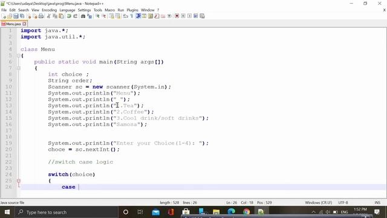
Task: Click the Close file toolbar icon
Action: click(29, 16)
